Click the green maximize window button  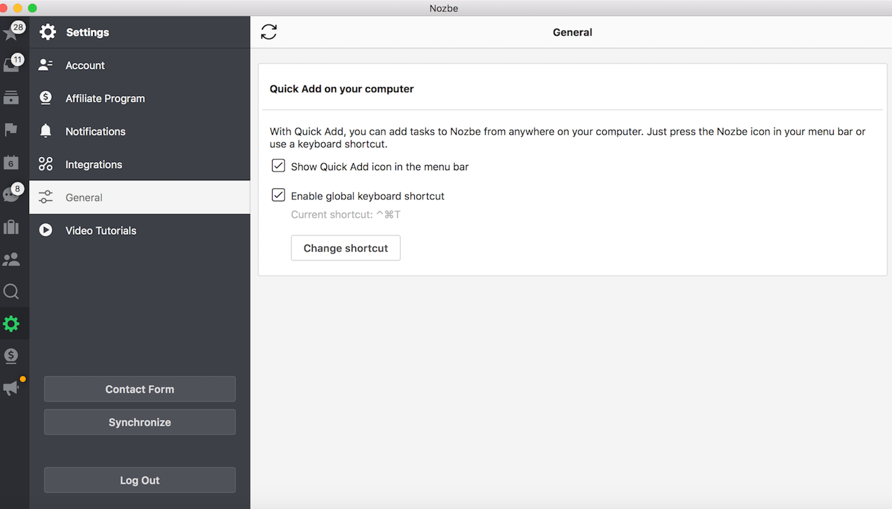tap(32, 8)
